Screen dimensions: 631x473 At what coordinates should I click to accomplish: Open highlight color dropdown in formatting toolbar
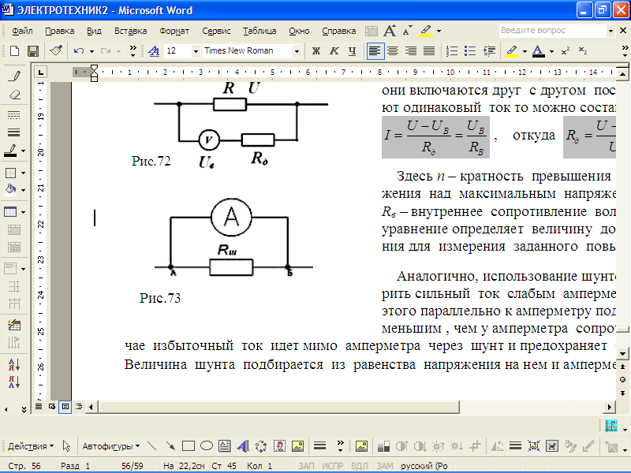click(x=525, y=51)
